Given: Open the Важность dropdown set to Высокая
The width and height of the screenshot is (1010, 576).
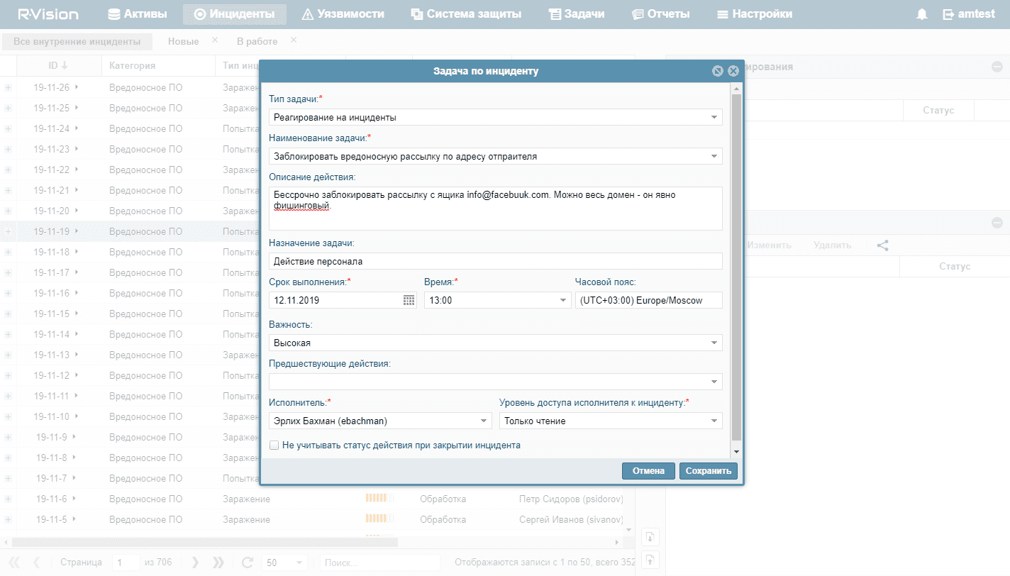Looking at the screenshot, I should click(714, 343).
